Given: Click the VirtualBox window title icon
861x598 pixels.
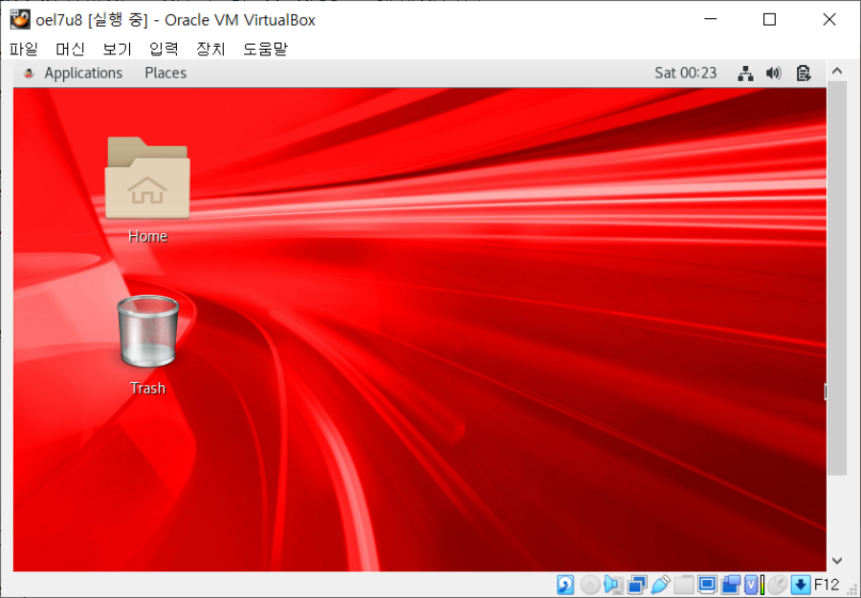Looking at the screenshot, I should pos(20,20).
